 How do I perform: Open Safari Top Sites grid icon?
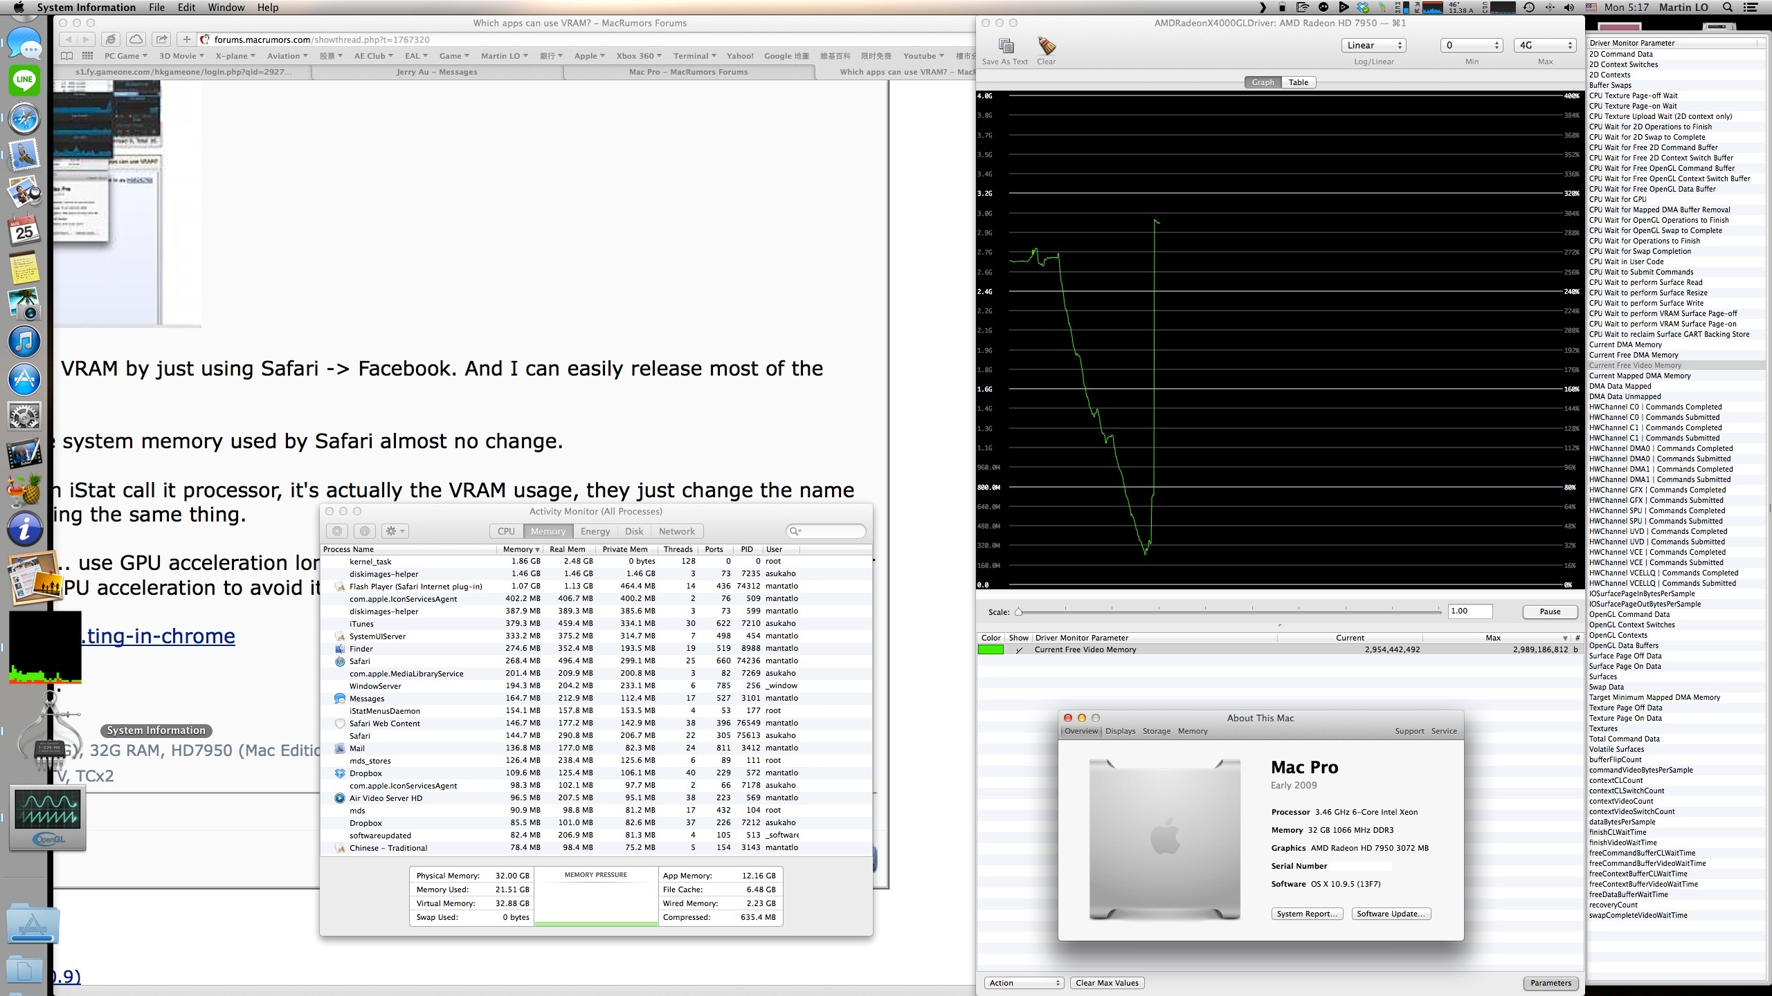(88, 56)
